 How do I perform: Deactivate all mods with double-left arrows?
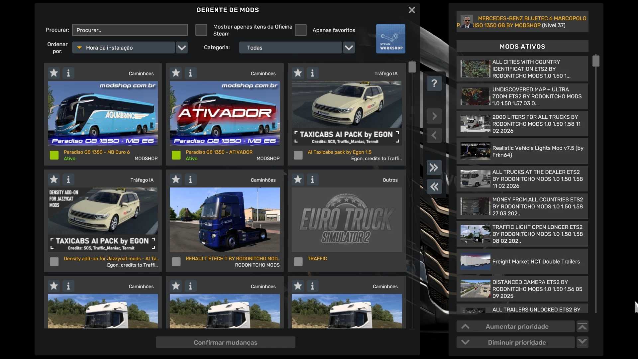(434, 187)
